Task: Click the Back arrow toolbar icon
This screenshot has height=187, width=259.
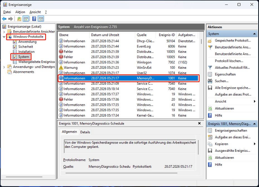Action: 4,19
